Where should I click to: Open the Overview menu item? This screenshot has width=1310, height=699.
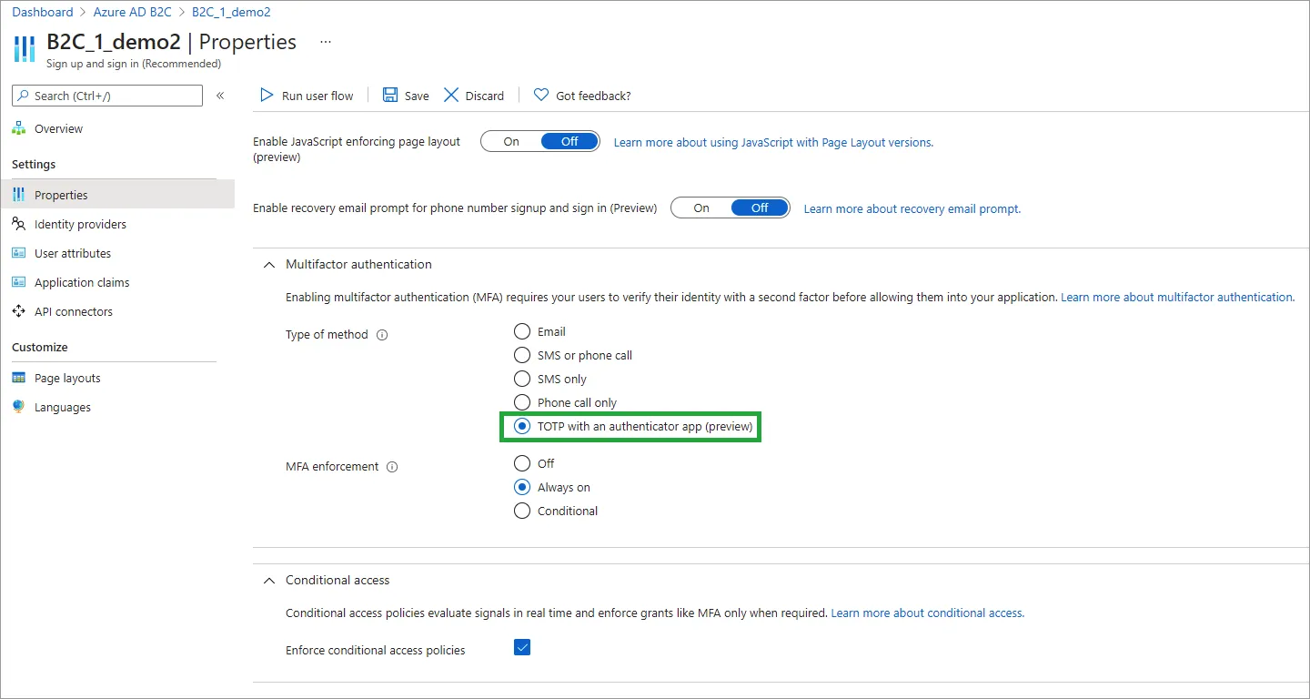58,129
